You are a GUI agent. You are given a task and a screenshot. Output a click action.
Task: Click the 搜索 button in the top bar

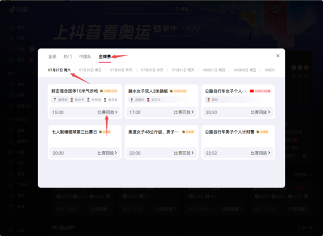[182, 9]
